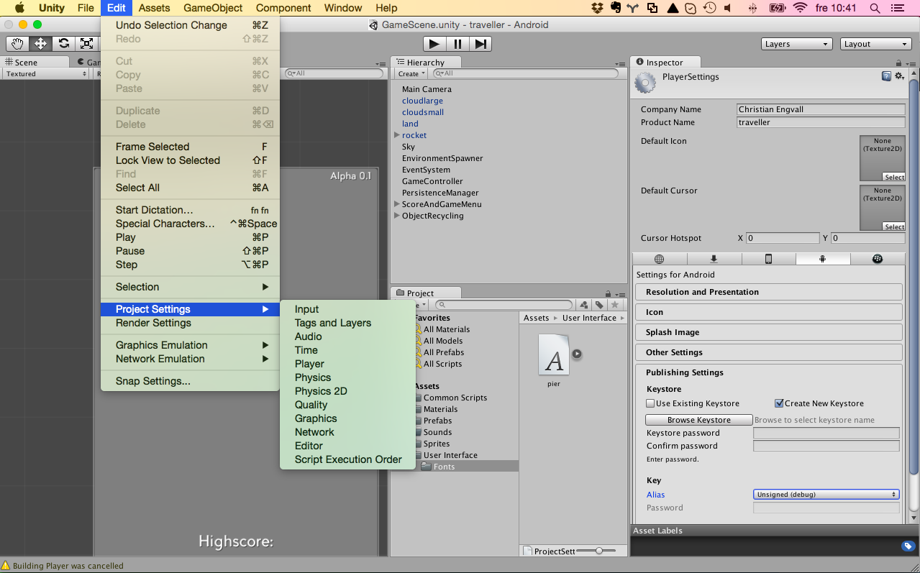Expand the Splash Image section
The height and width of the screenshot is (573, 920).
tap(769, 332)
